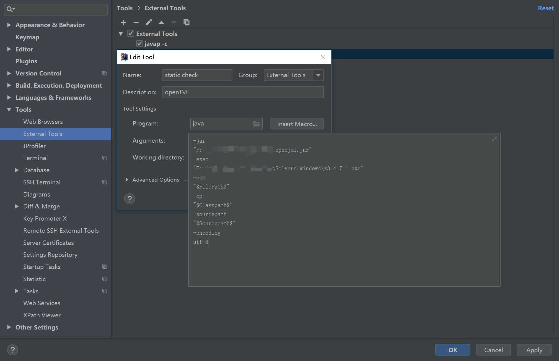The height and width of the screenshot is (361, 559).
Task: Select External Tools in left sidebar
Action: (x=43, y=134)
